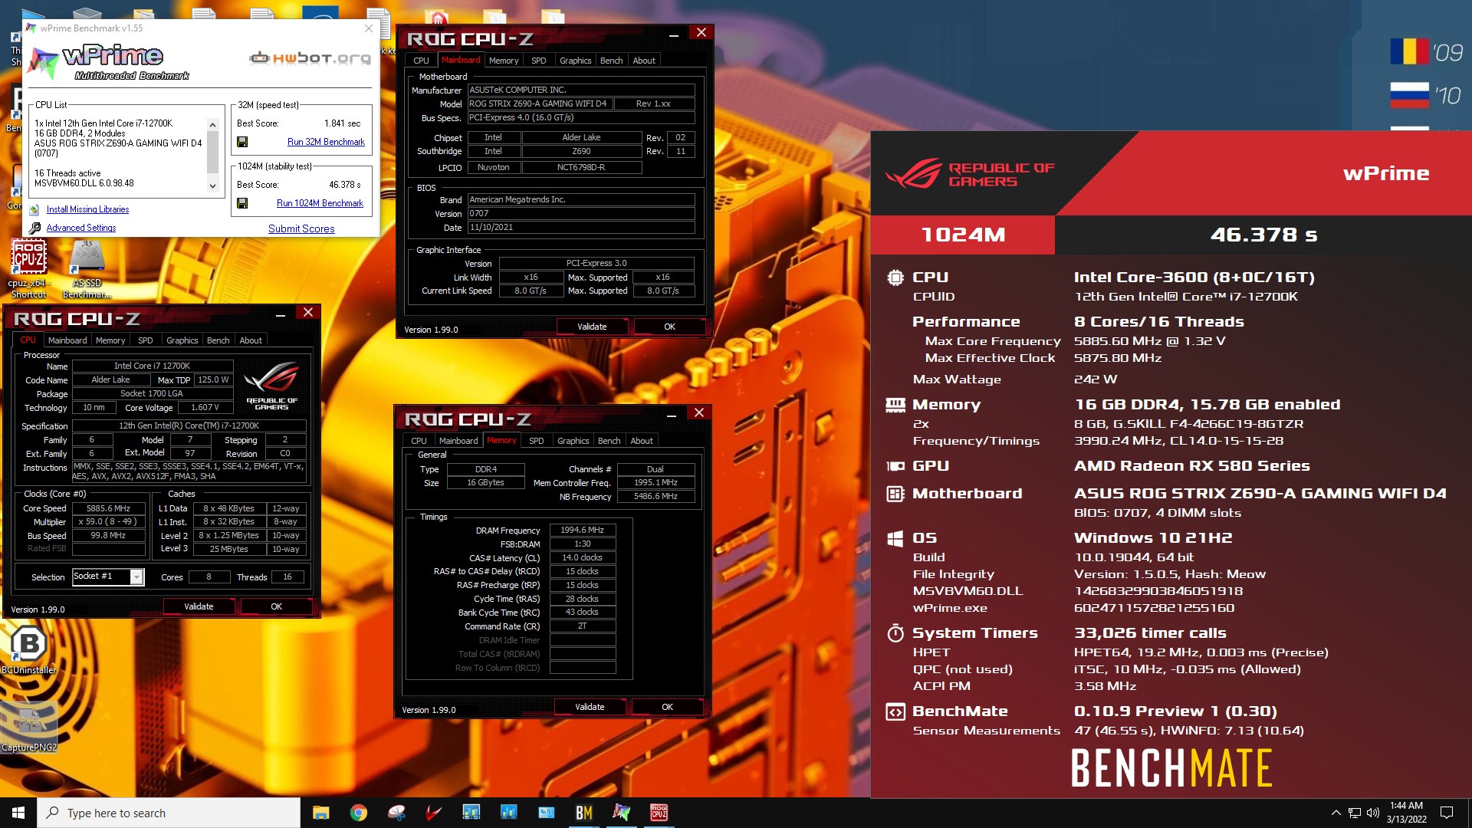Click the 1024M label in BenchMate panel
The image size is (1472, 828).
963,235
